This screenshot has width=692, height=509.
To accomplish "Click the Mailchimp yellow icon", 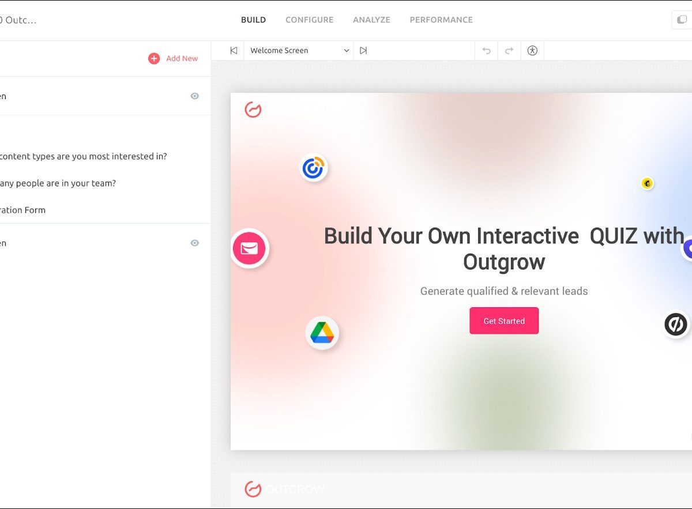I will click(x=648, y=183).
